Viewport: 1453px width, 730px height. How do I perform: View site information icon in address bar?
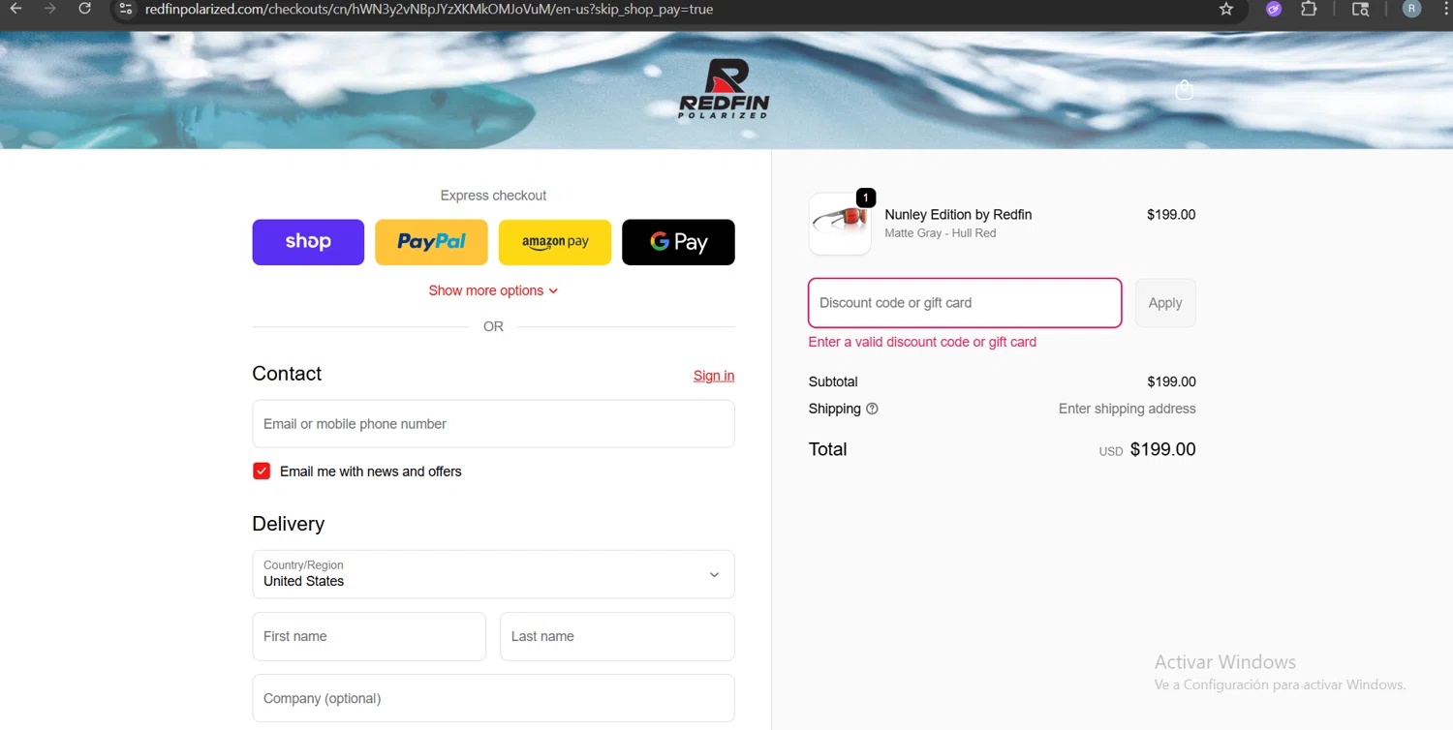click(x=125, y=9)
